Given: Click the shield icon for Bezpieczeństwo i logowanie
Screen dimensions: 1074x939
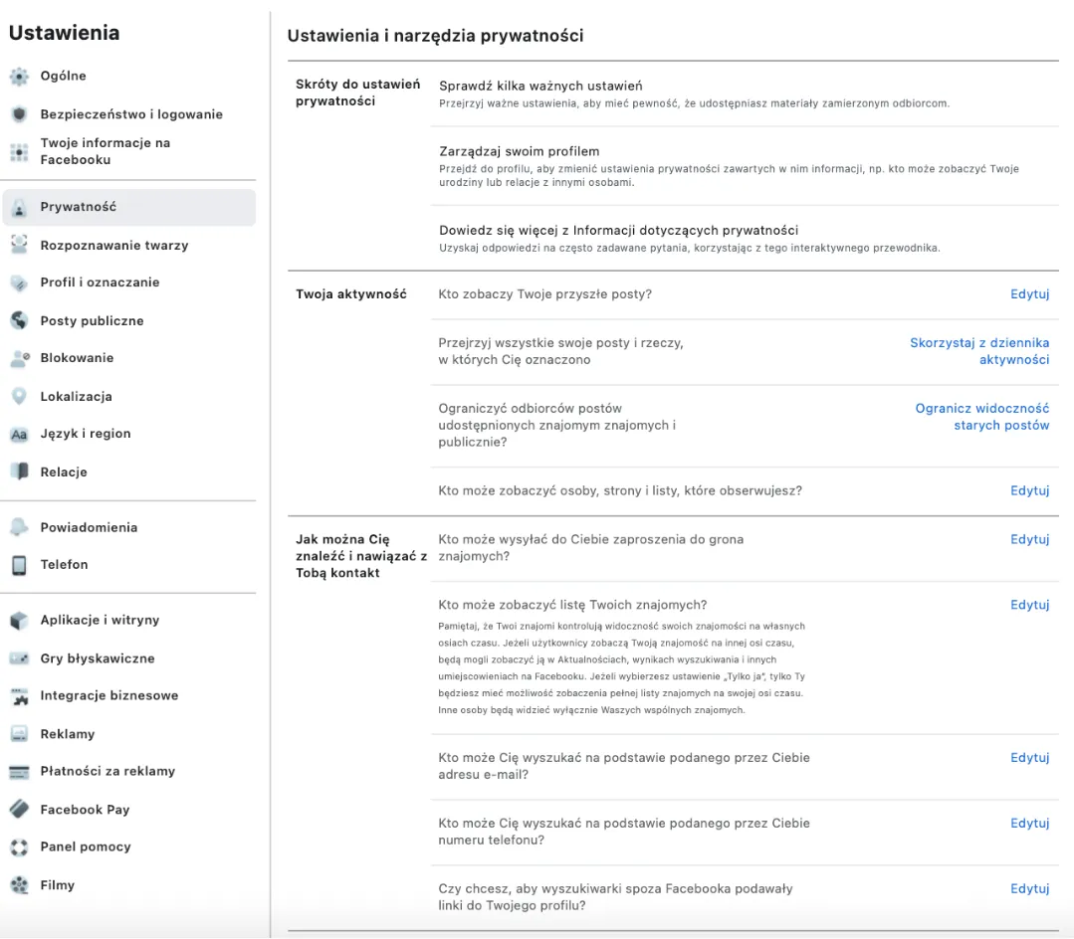Looking at the screenshot, I should (19, 114).
